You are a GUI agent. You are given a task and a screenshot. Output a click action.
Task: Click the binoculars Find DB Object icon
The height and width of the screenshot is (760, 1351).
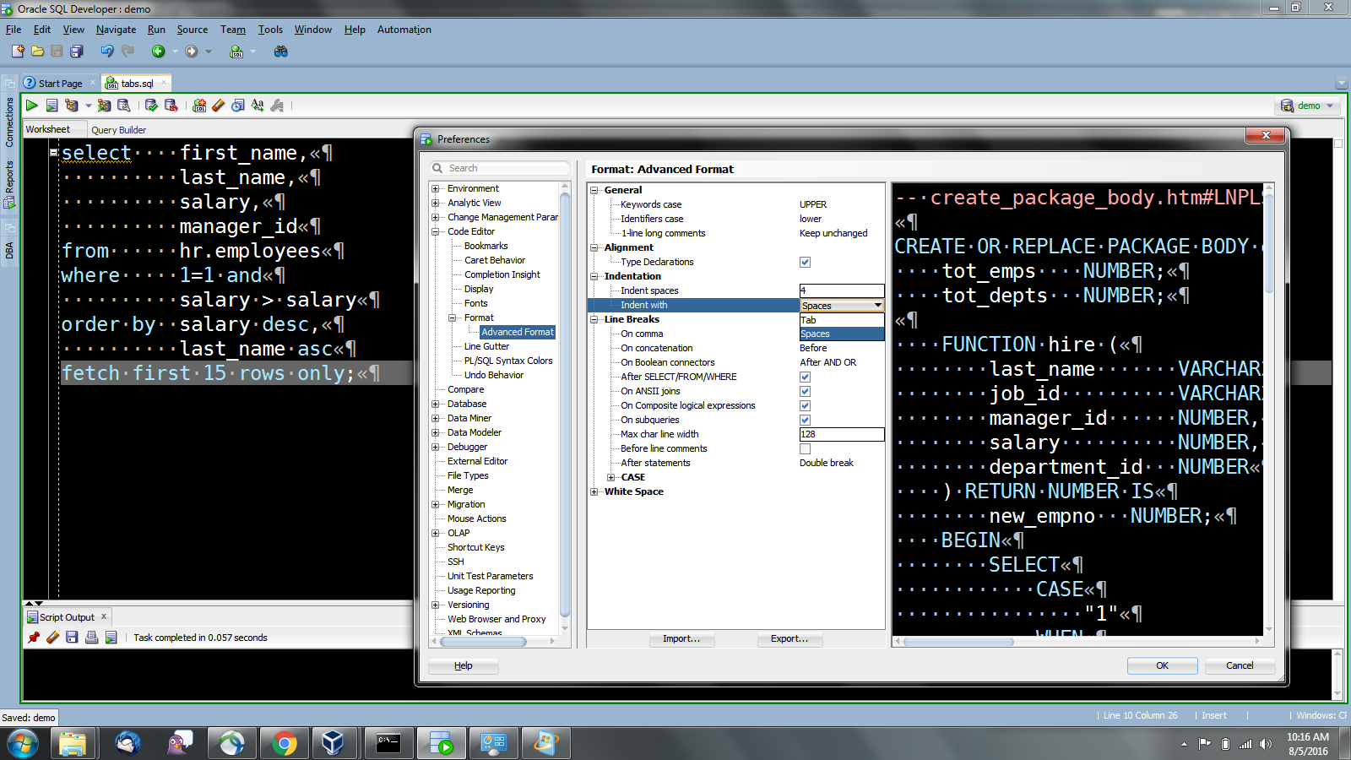[281, 52]
